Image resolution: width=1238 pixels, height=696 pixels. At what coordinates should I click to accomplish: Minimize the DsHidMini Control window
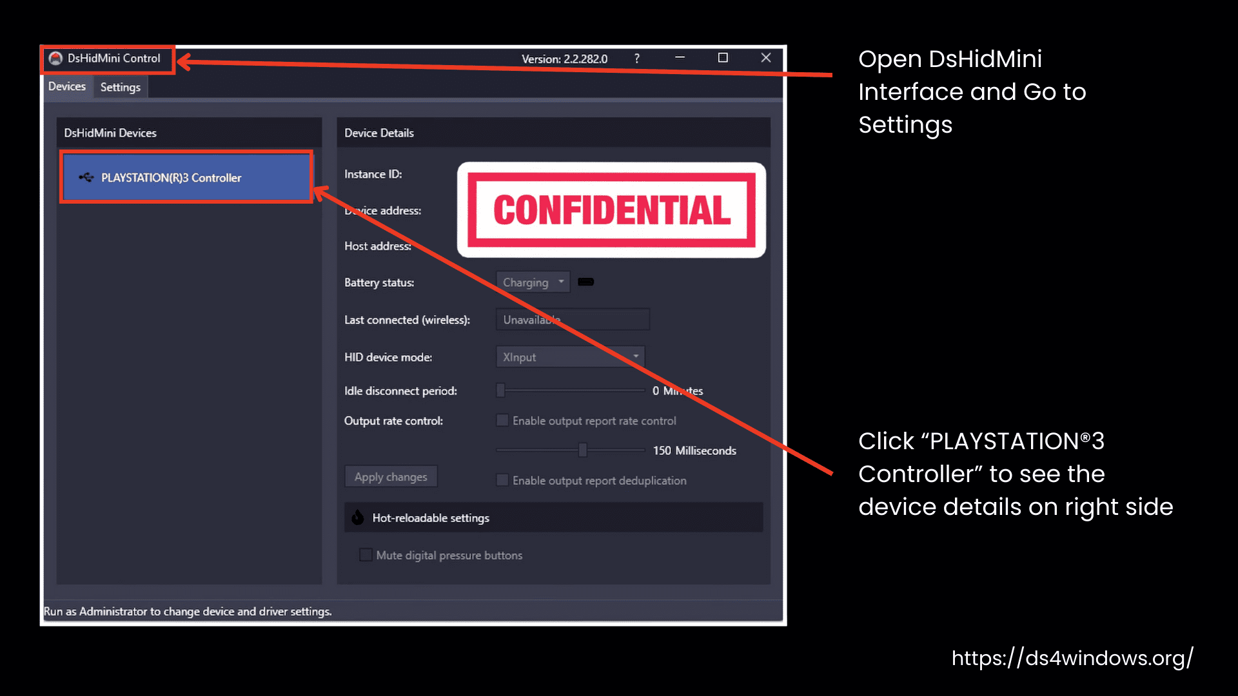680,58
